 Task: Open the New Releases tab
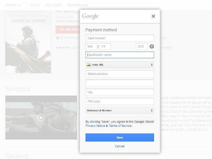(x=78, y=5)
